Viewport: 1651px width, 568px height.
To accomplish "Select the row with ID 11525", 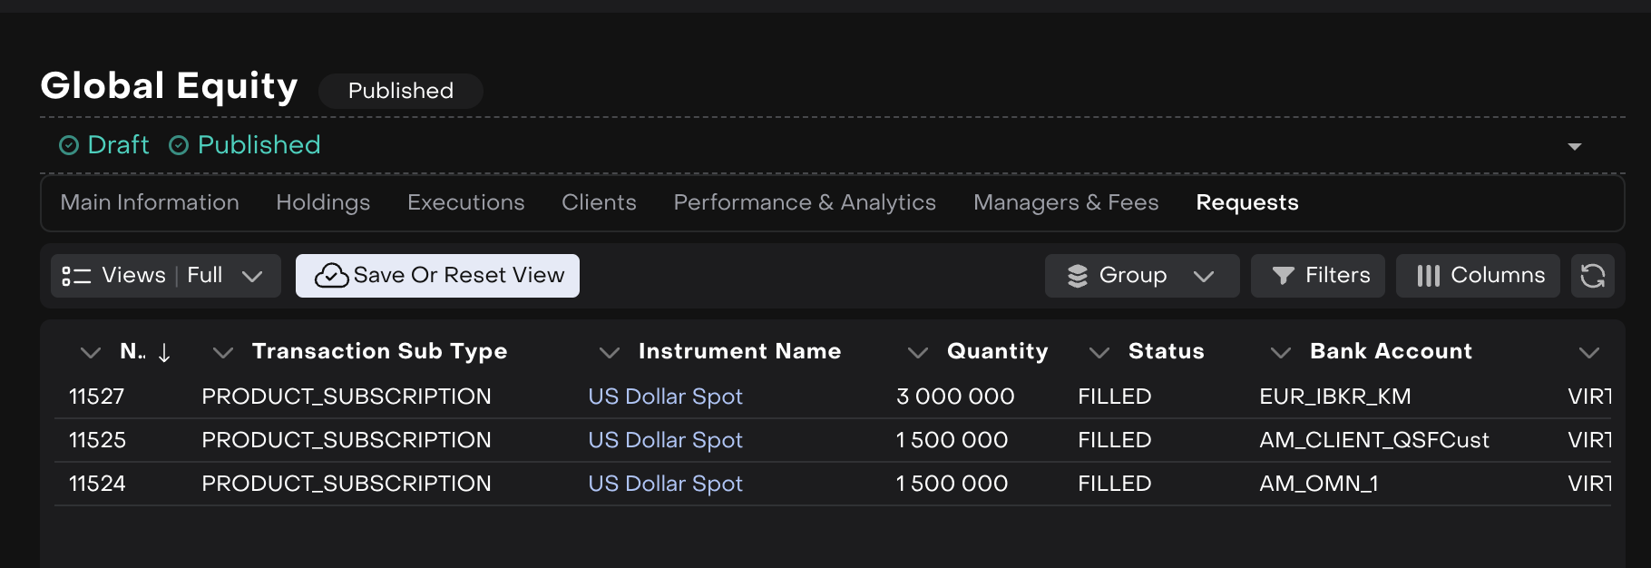I will click(98, 440).
